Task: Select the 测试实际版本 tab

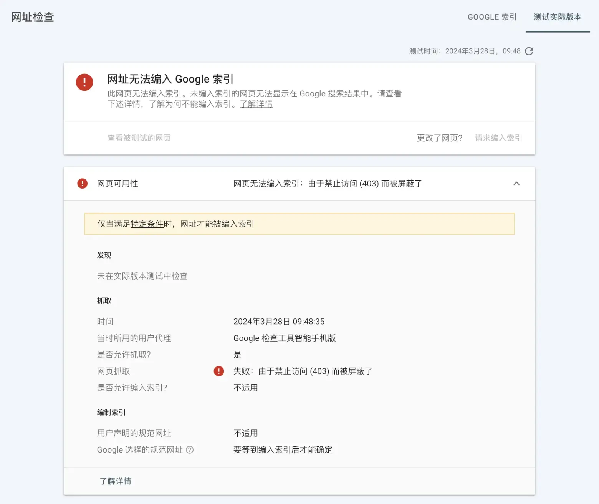Action: (x=558, y=17)
